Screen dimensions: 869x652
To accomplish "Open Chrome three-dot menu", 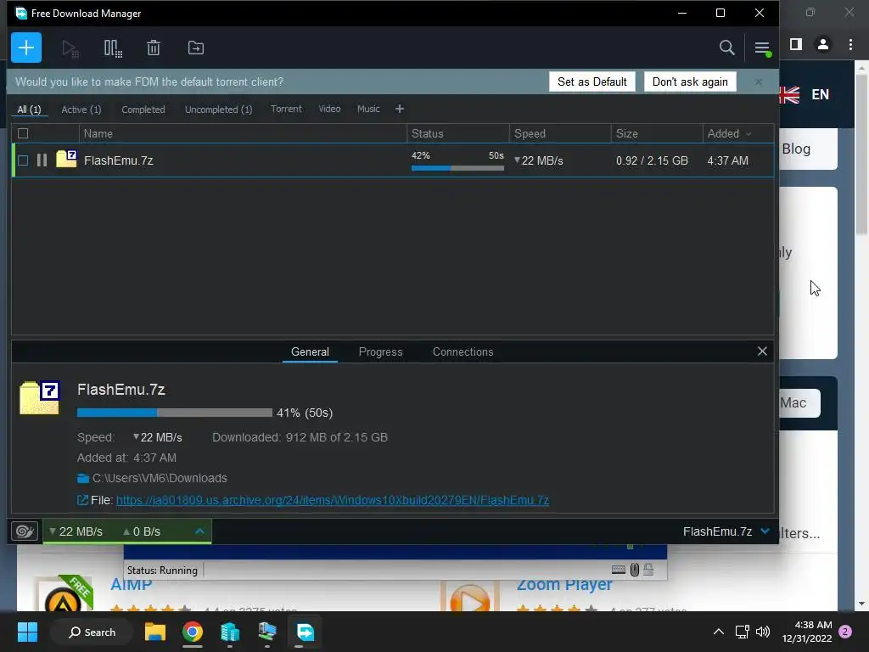I will click(850, 44).
